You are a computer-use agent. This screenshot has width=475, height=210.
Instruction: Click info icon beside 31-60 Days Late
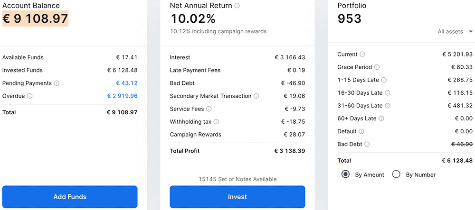(387, 106)
